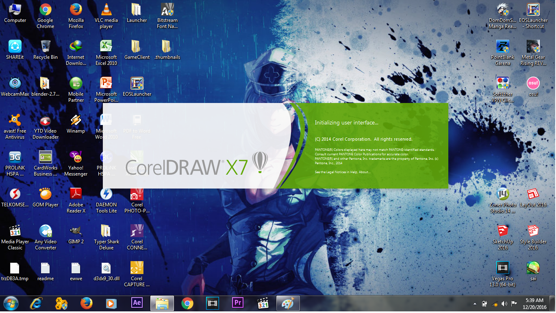Click the ewwe text file icon
The image size is (556, 313).
click(x=76, y=272)
